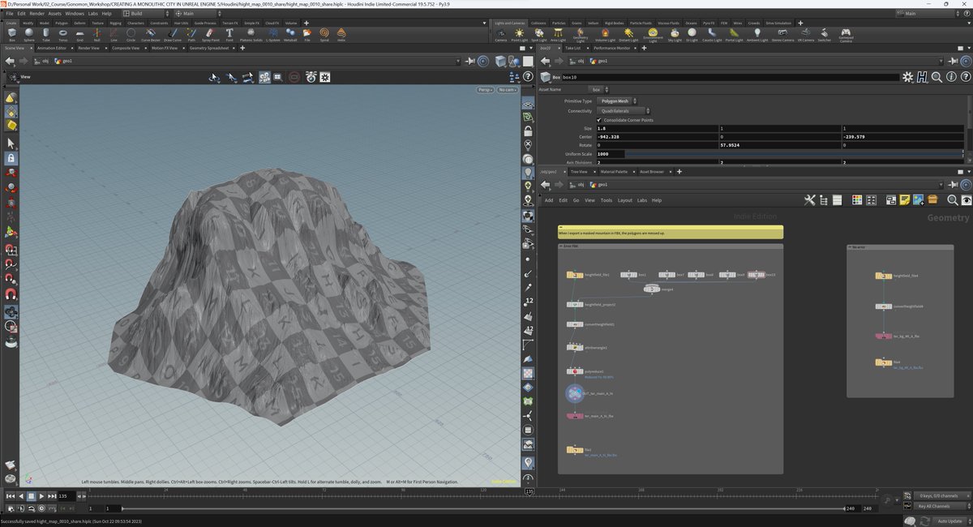973x527 pixels.
Task: Add a Point Light from the shelf
Action: coord(520,34)
